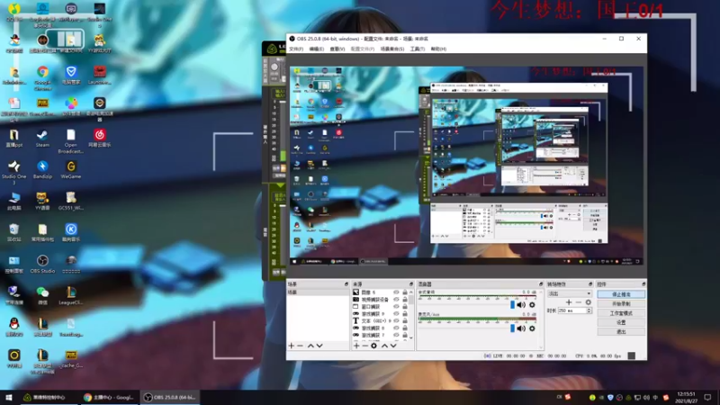Toggle visibility of the 图像 6 source
This screenshot has width=720, height=405.
click(396, 292)
